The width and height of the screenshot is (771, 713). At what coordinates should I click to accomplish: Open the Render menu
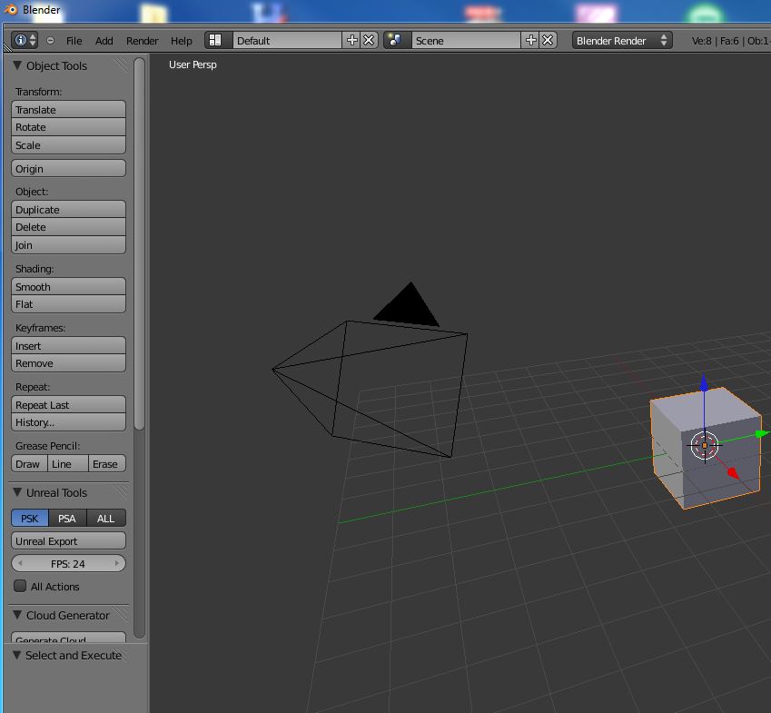click(142, 41)
